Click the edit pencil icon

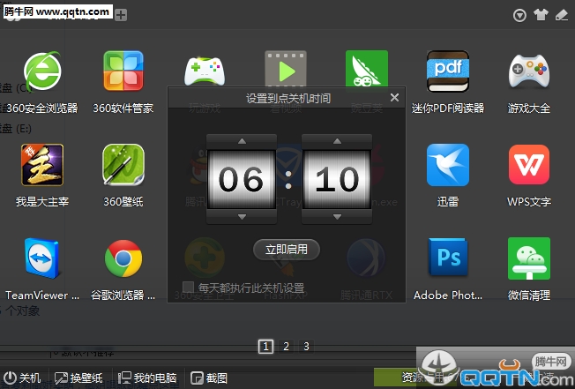coord(562,15)
